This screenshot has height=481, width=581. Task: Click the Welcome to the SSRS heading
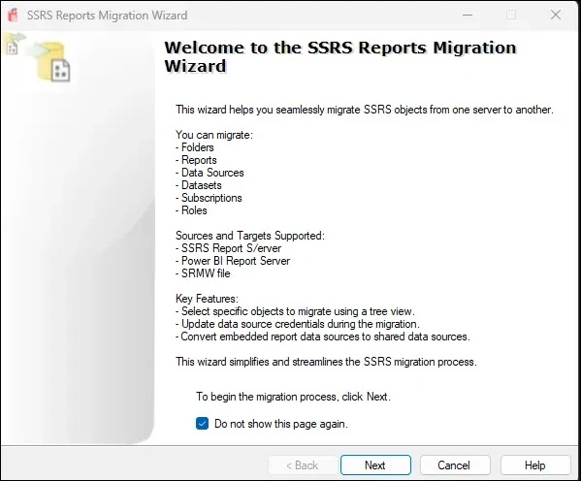click(x=340, y=56)
